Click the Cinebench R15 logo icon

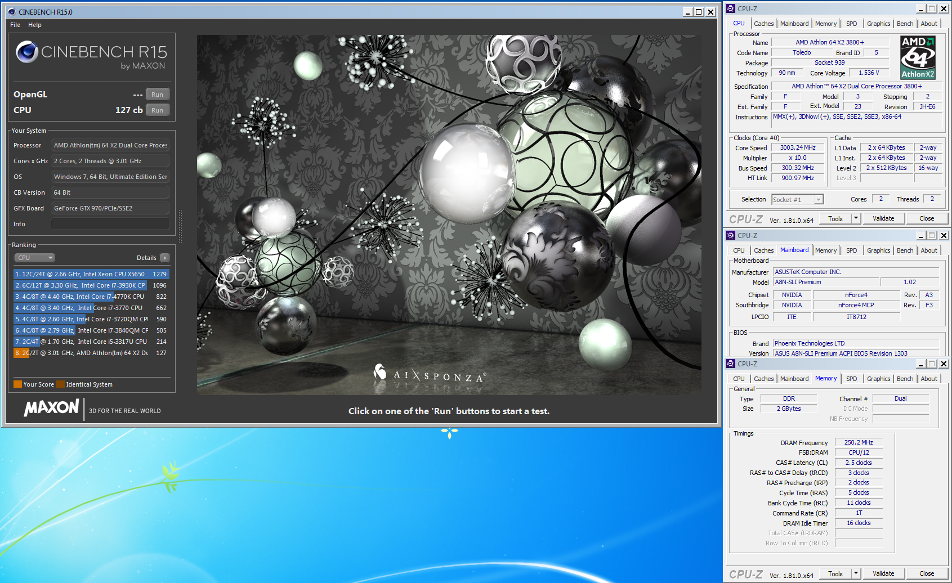[26, 52]
